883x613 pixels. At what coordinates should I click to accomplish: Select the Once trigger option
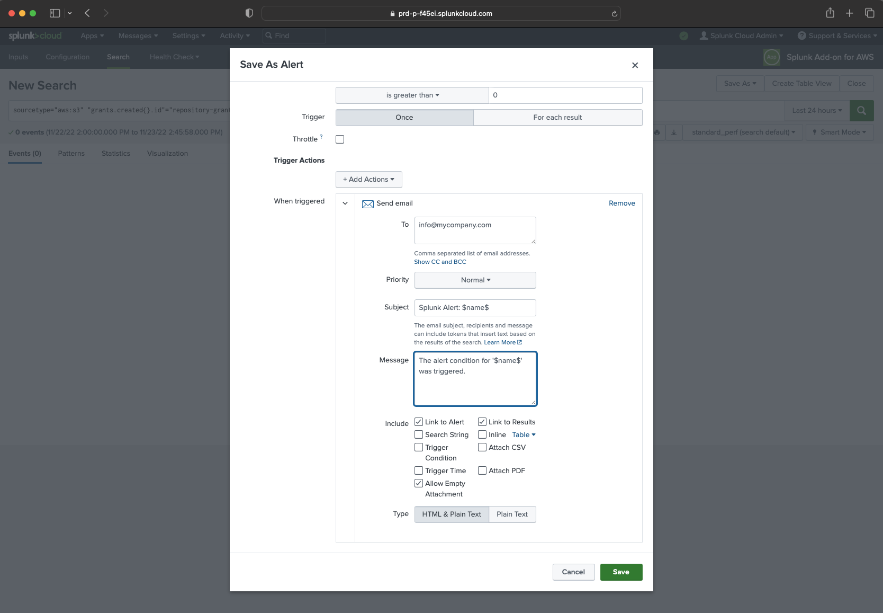click(404, 118)
